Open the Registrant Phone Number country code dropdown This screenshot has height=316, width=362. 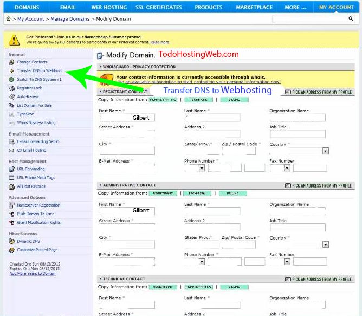202,167
